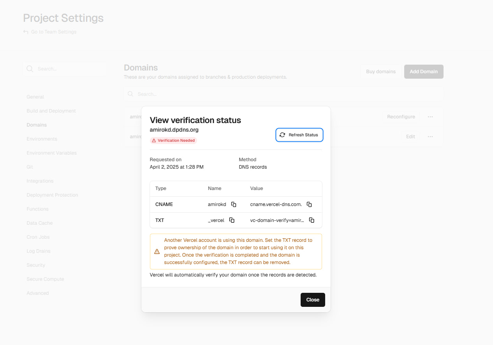Copy the CNAME record name amirokd
The height and width of the screenshot is (345, 493).
point(234,204)
